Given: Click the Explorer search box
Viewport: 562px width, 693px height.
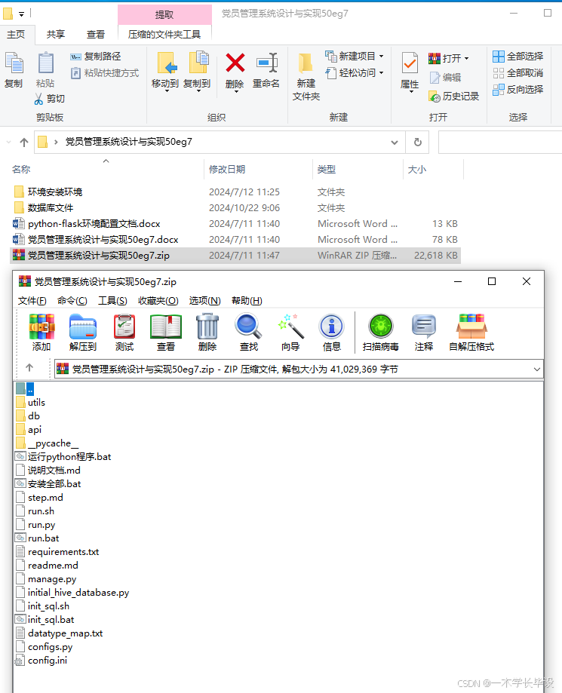Looking at the screenshot, I should tap(500, 143).
